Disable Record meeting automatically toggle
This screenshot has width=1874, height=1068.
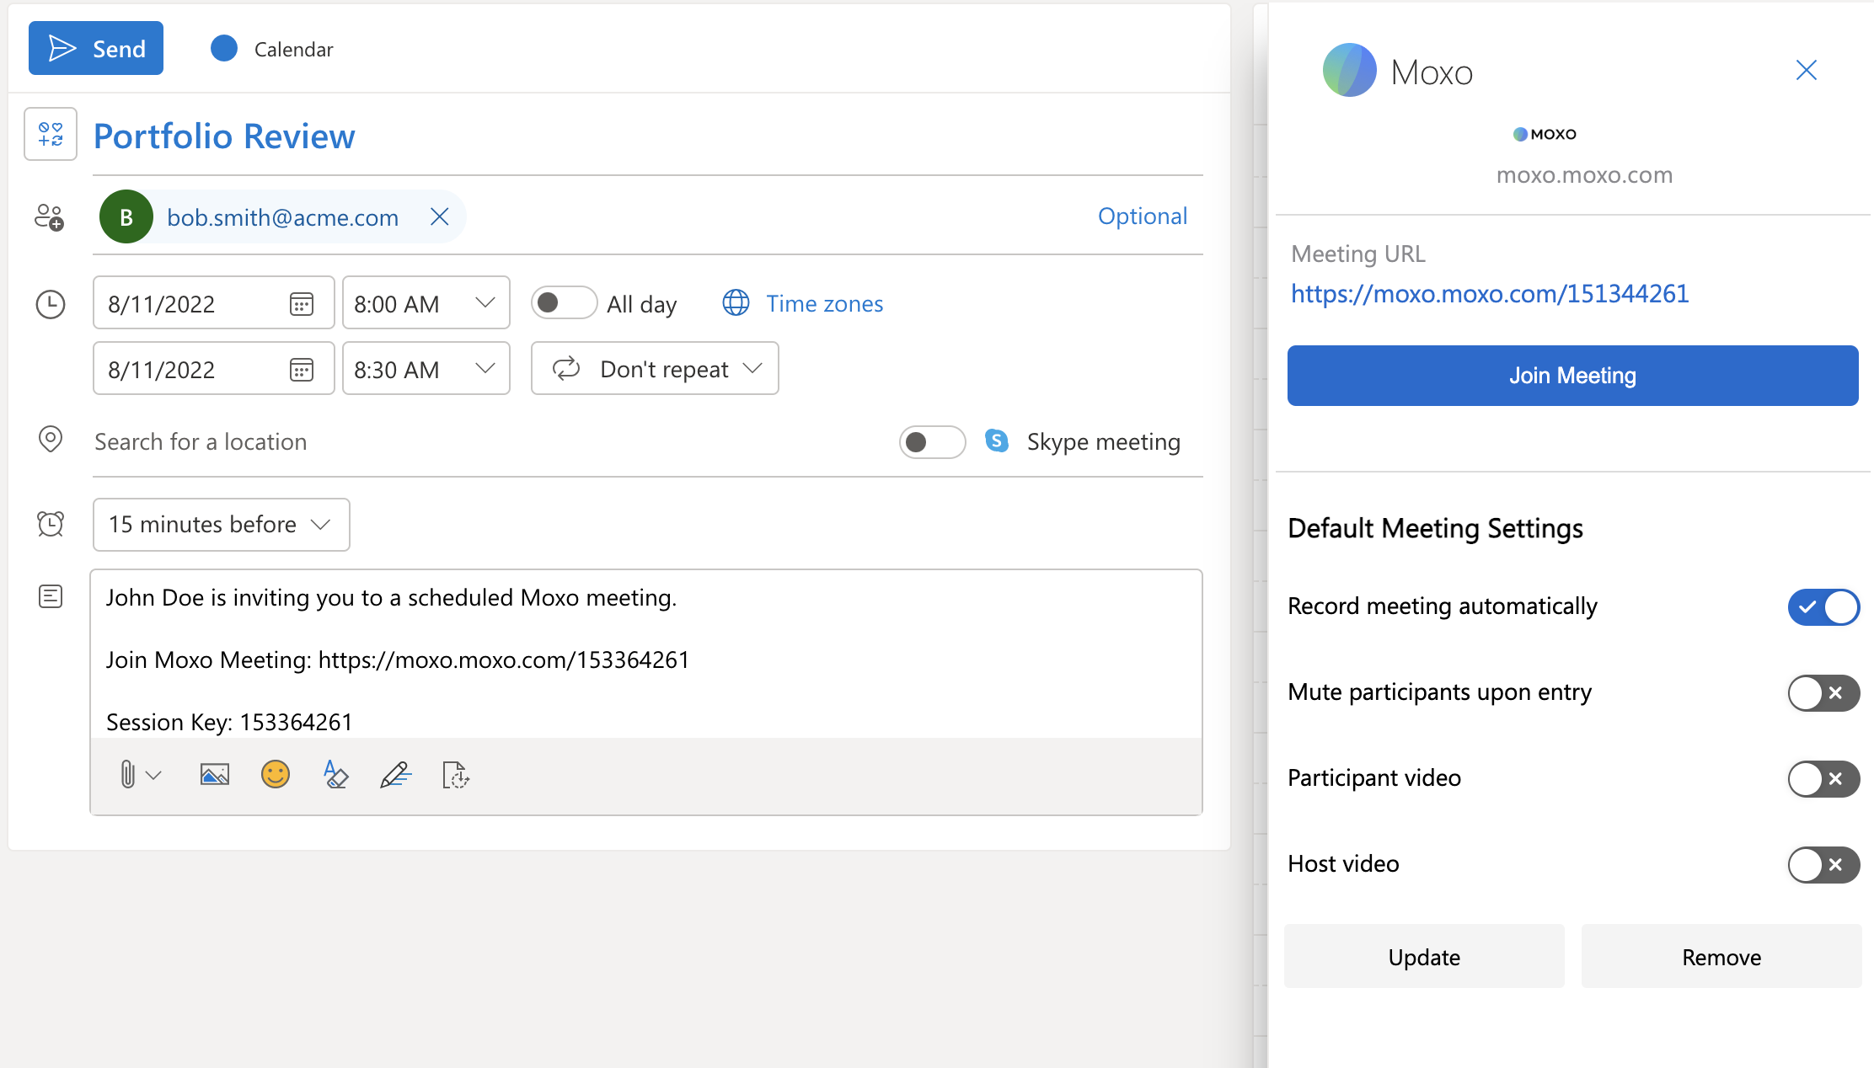tap(1823, 607)
